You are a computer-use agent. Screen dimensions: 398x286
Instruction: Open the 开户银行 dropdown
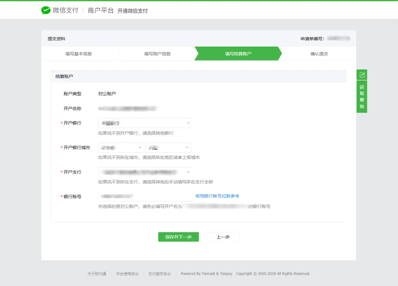(x=145, y=123)
